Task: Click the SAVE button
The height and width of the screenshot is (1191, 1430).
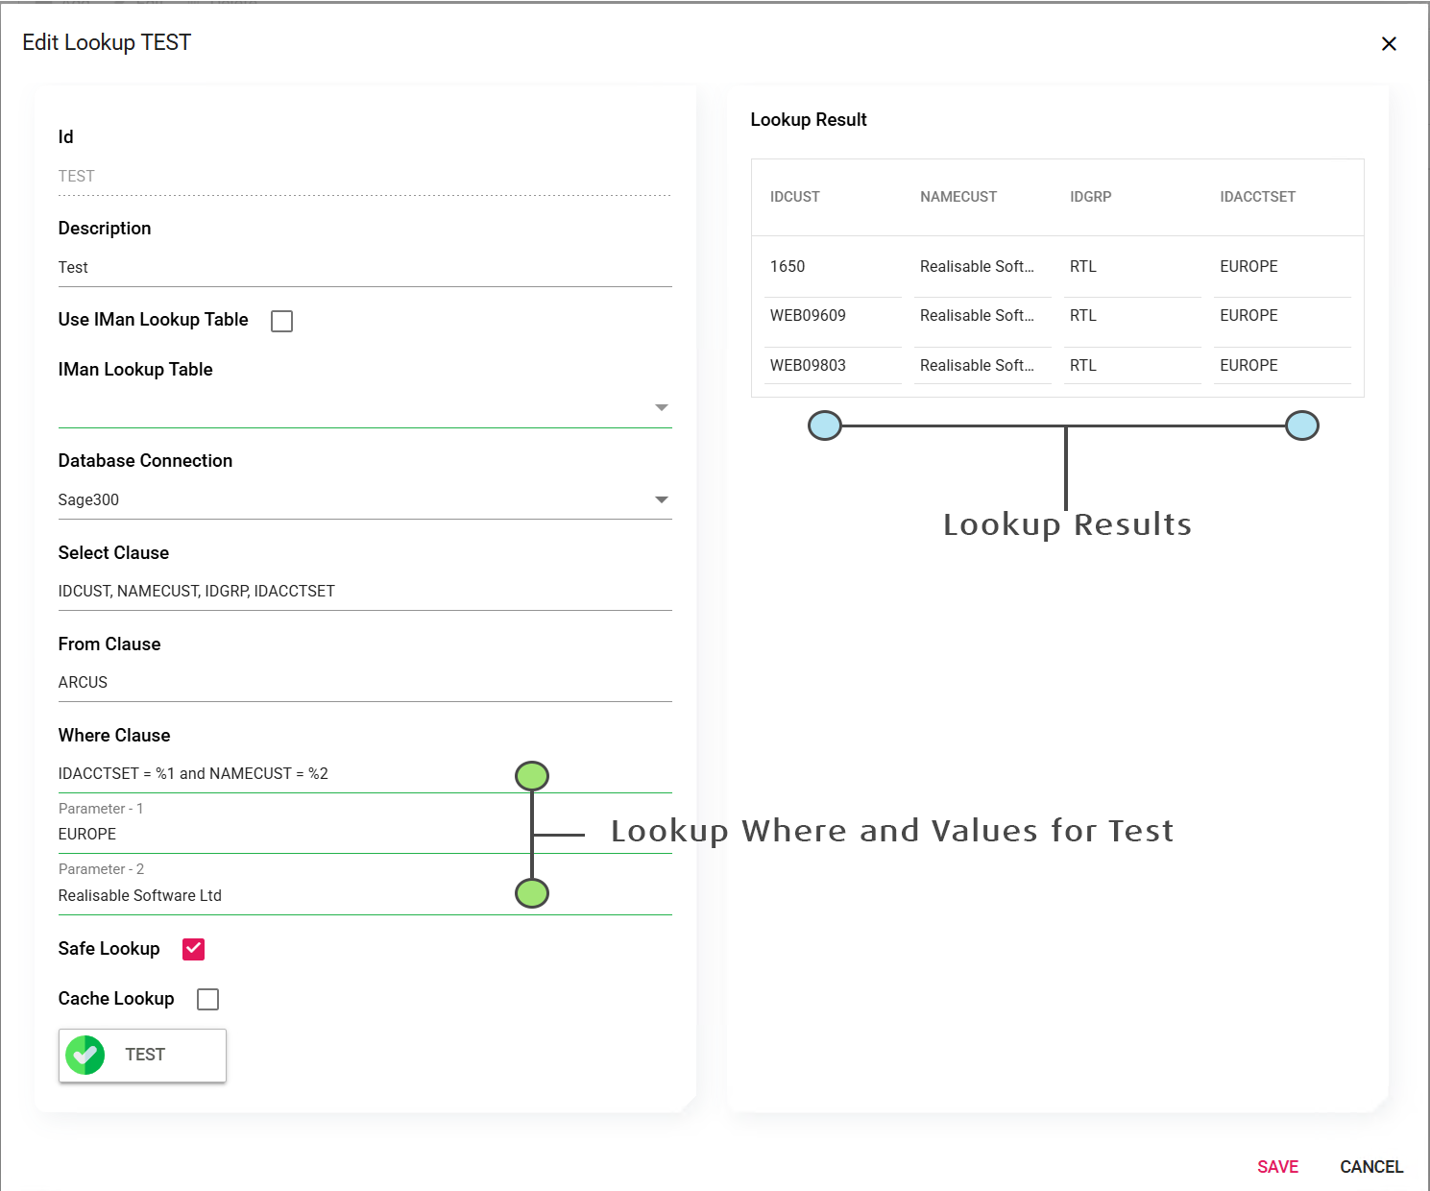Action: tap(1277, 1166)
